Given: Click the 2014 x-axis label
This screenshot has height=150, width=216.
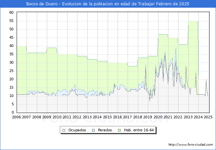Looking at the screenshot, I should [97, 117].
